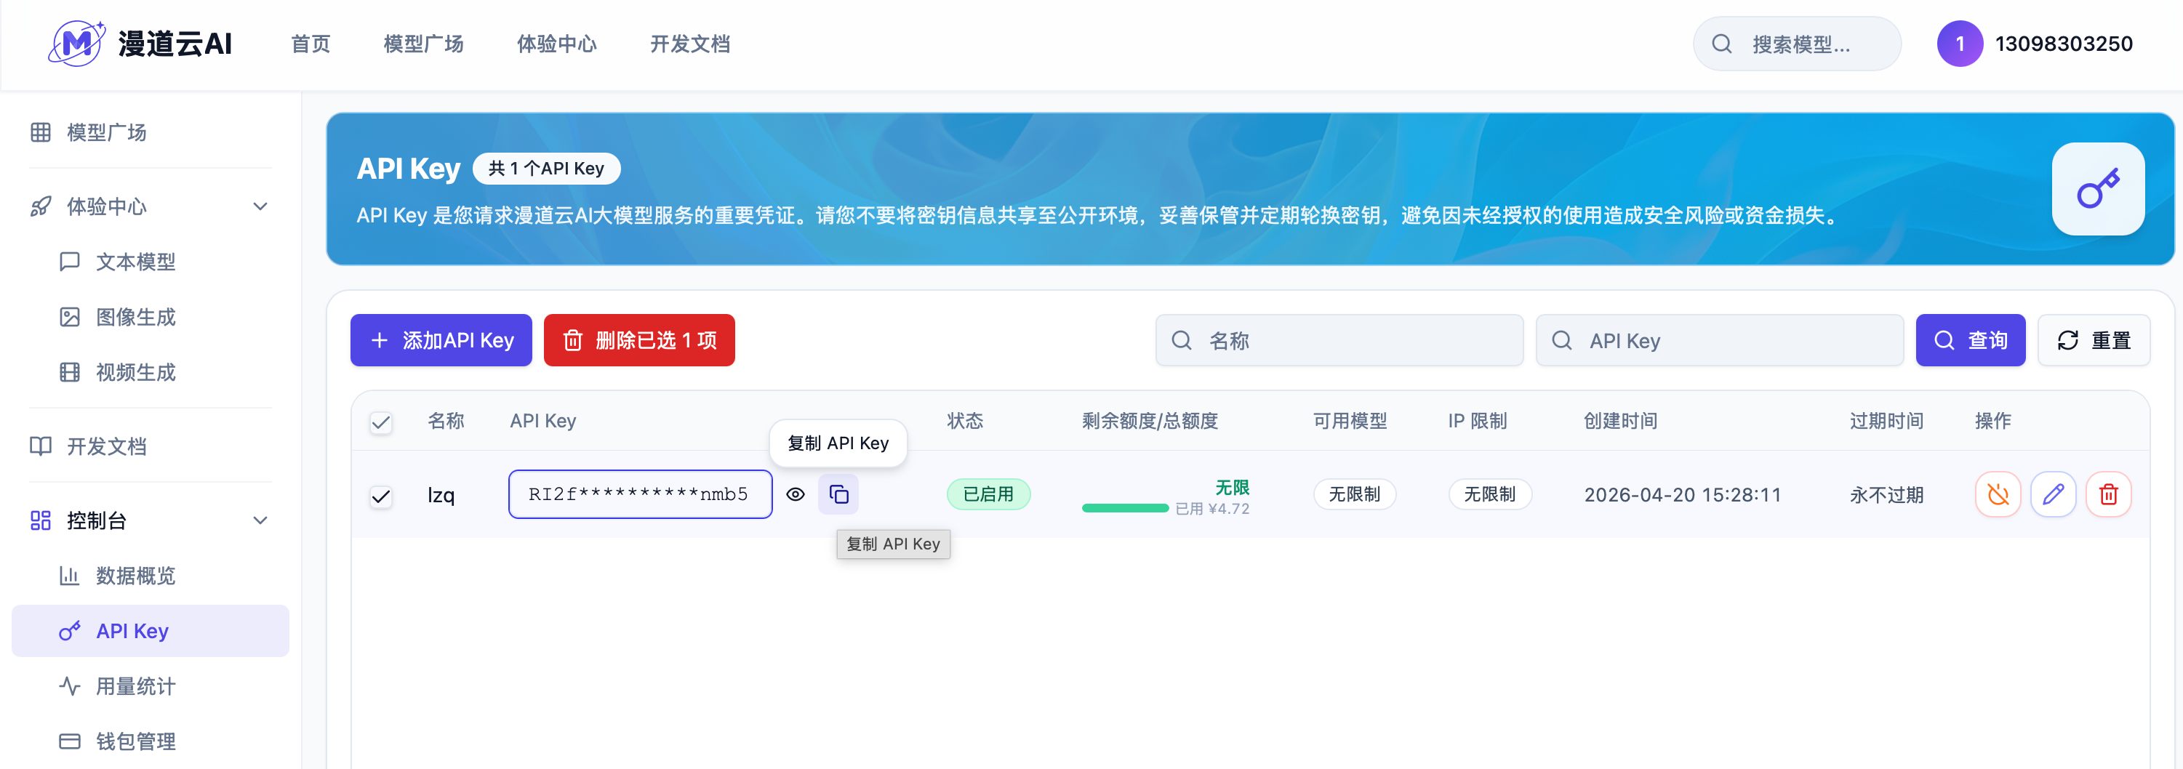Click the creation time 2026-04-20 15:28:11
The width and height of the screenshot is (2183, 769).
click(1682, 496)
